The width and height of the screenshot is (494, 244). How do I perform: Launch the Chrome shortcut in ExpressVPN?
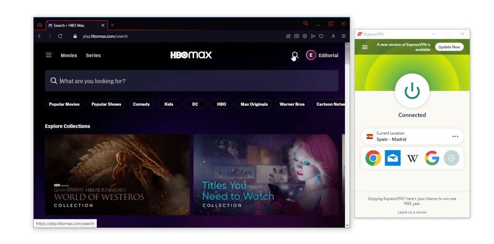373,158
